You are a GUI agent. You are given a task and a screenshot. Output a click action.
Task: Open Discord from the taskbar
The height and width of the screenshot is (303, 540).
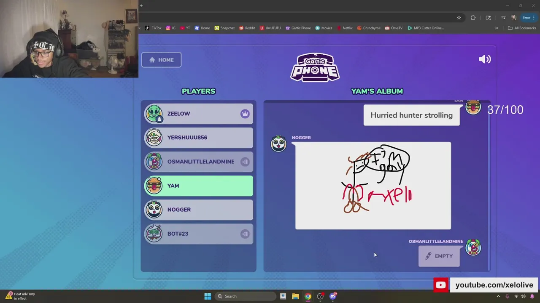tap(333, 296)
